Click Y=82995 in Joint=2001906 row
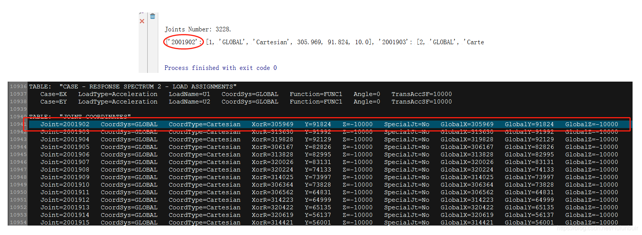The height and width of the screenshot is (235, 642). click(x=318, y=155)
